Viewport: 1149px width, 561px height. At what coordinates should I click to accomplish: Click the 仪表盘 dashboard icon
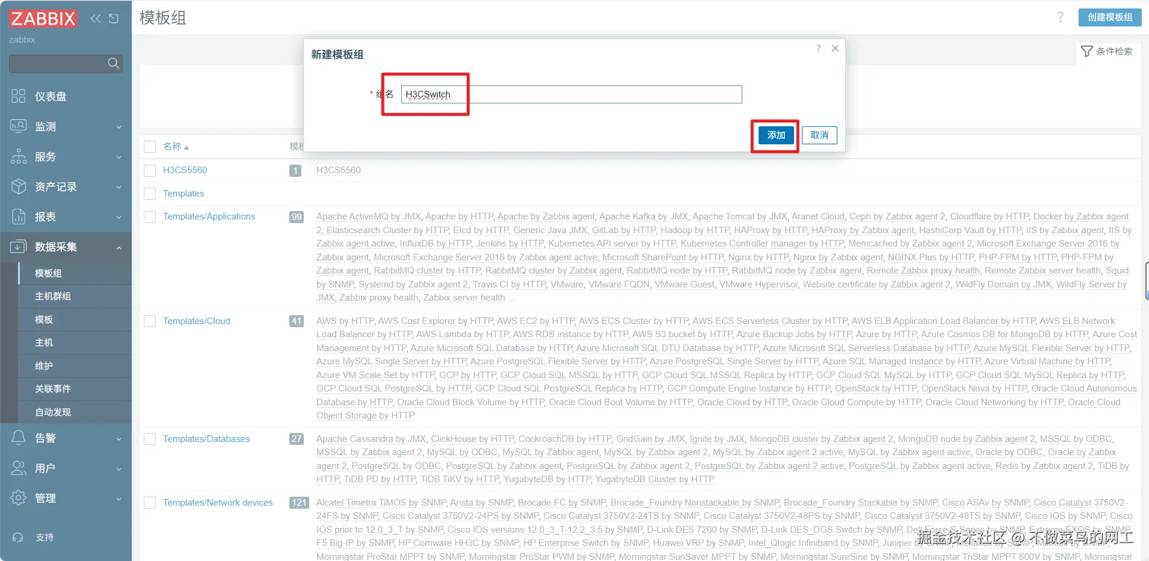coord(19,96)
